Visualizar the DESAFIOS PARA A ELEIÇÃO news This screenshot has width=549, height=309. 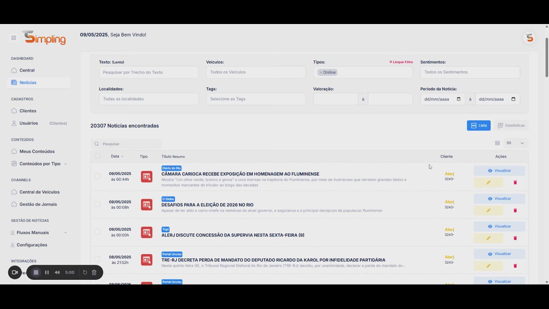[499, 199]
